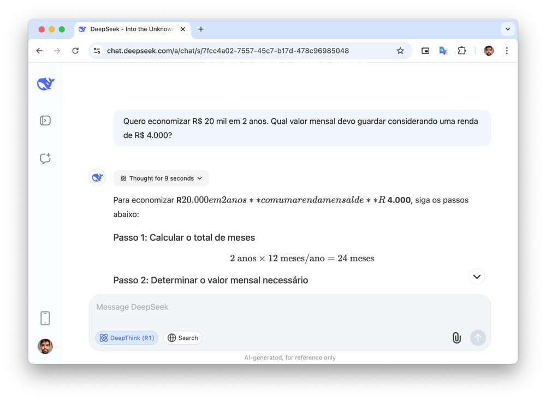
Task: Go back to previous page
Action: (x=39, y=51)
